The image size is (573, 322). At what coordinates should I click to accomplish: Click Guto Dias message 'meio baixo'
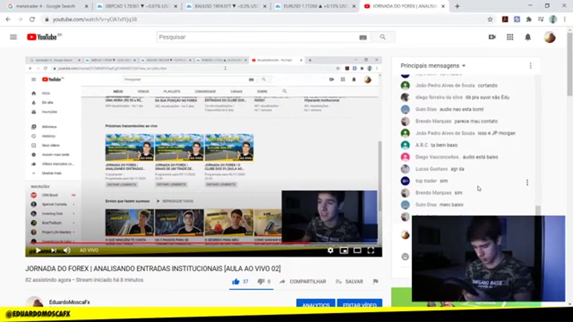click(x=451, y=205)
